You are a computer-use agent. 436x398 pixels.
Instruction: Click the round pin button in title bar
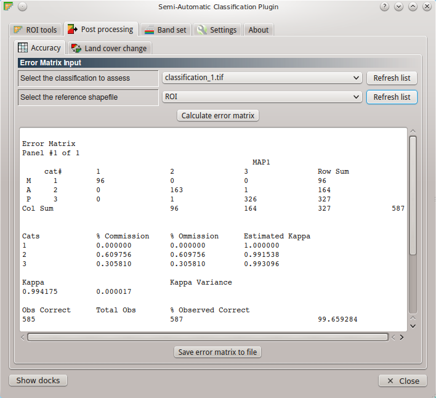click(23, 6)
